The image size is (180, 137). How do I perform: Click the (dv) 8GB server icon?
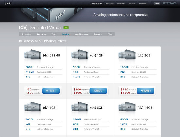(x=80, y=107)
